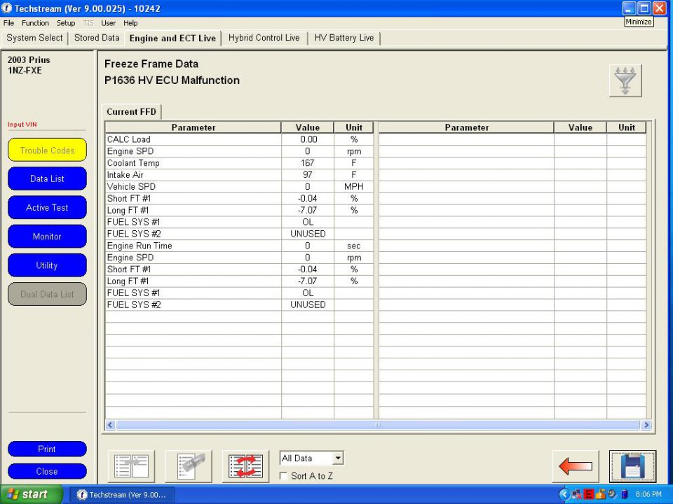Open the File menu
The image size is (673, 504).
(x=8, y=23)
